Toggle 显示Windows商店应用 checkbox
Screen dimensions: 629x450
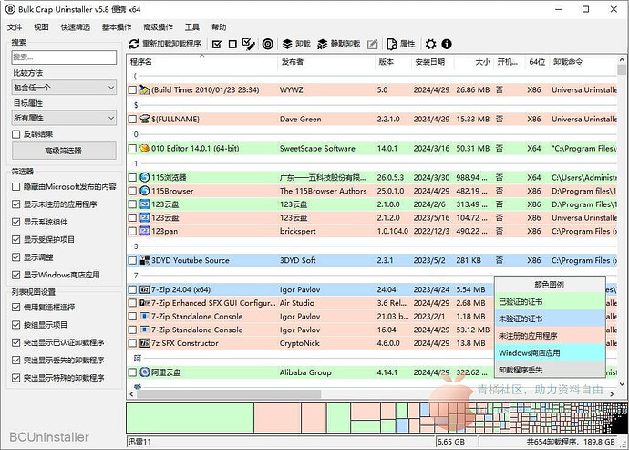16,275
